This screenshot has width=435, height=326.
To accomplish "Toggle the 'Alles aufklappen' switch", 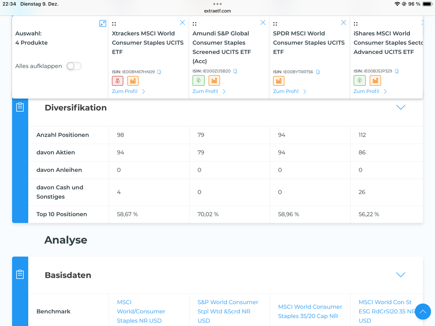I will click(x=74, y=66).
